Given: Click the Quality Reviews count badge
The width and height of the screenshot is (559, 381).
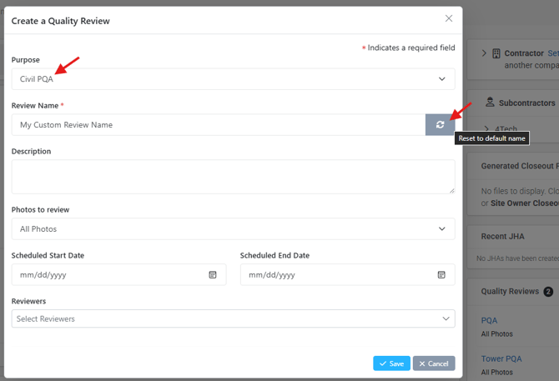Looking at the screenshot, I should [x=548, y=292].
